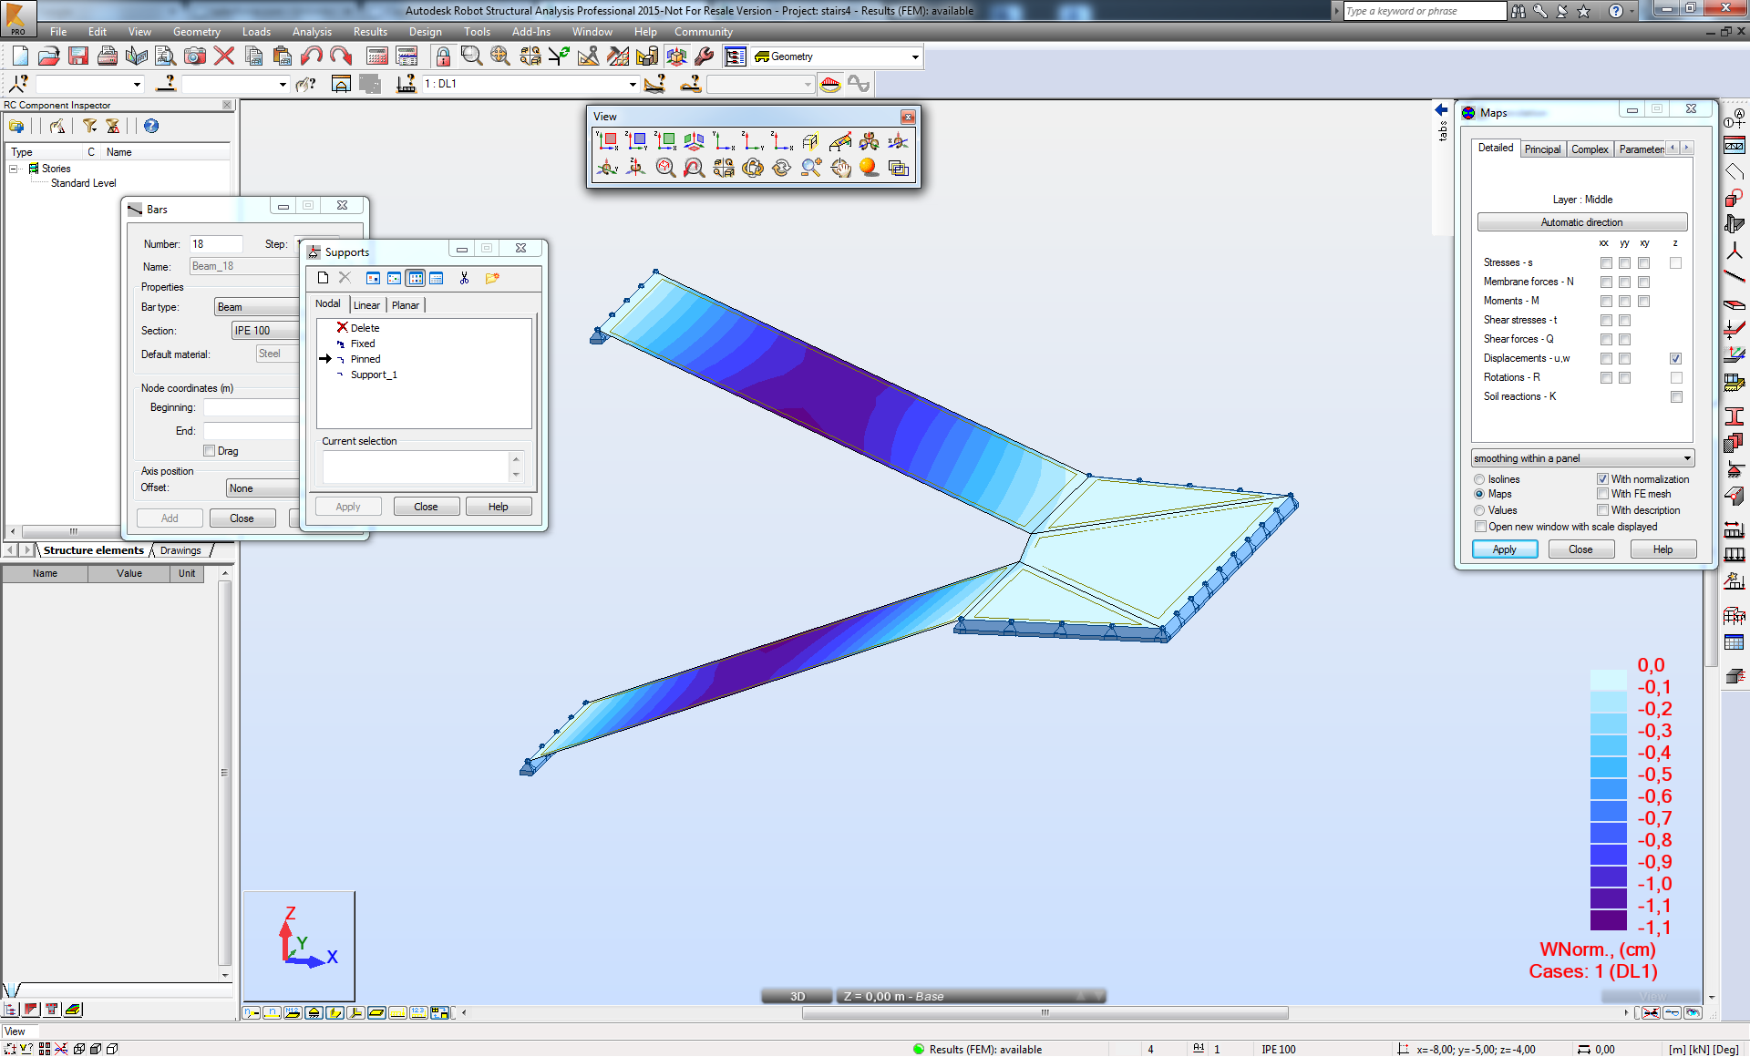Open Offset None combo box in Bars
Image resolution: width=1750 pixels, height=1057 pixels.
click(x=262, y=488)
